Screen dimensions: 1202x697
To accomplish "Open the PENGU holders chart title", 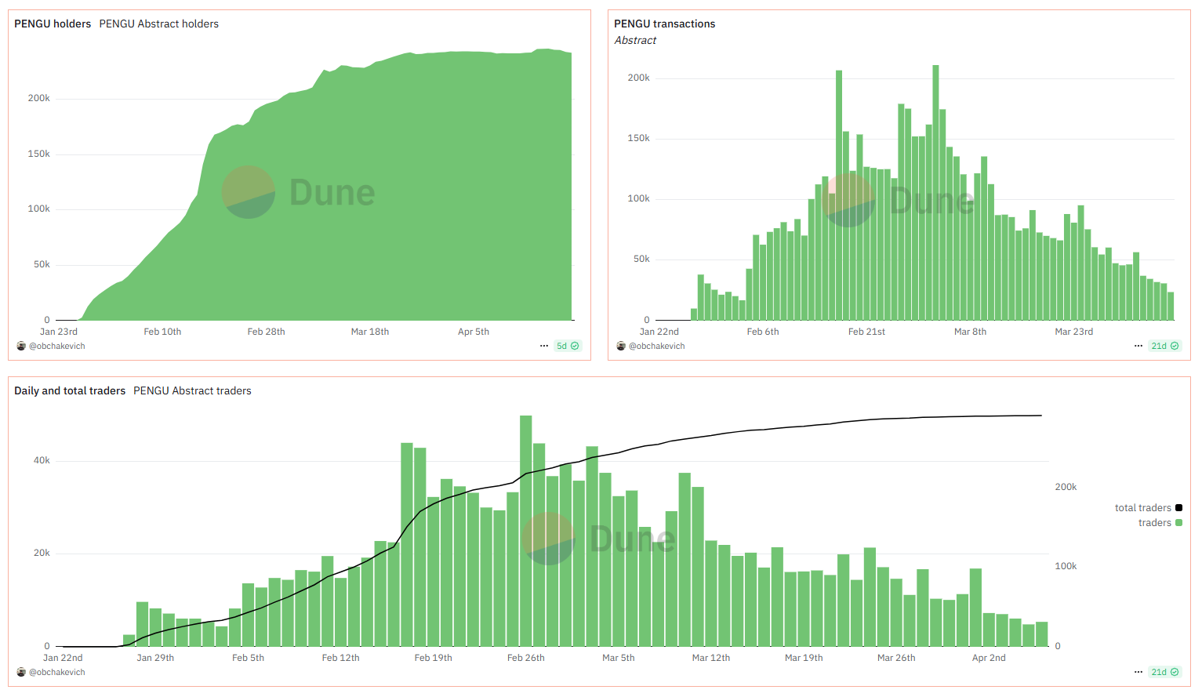I will [x=53, y=24].
